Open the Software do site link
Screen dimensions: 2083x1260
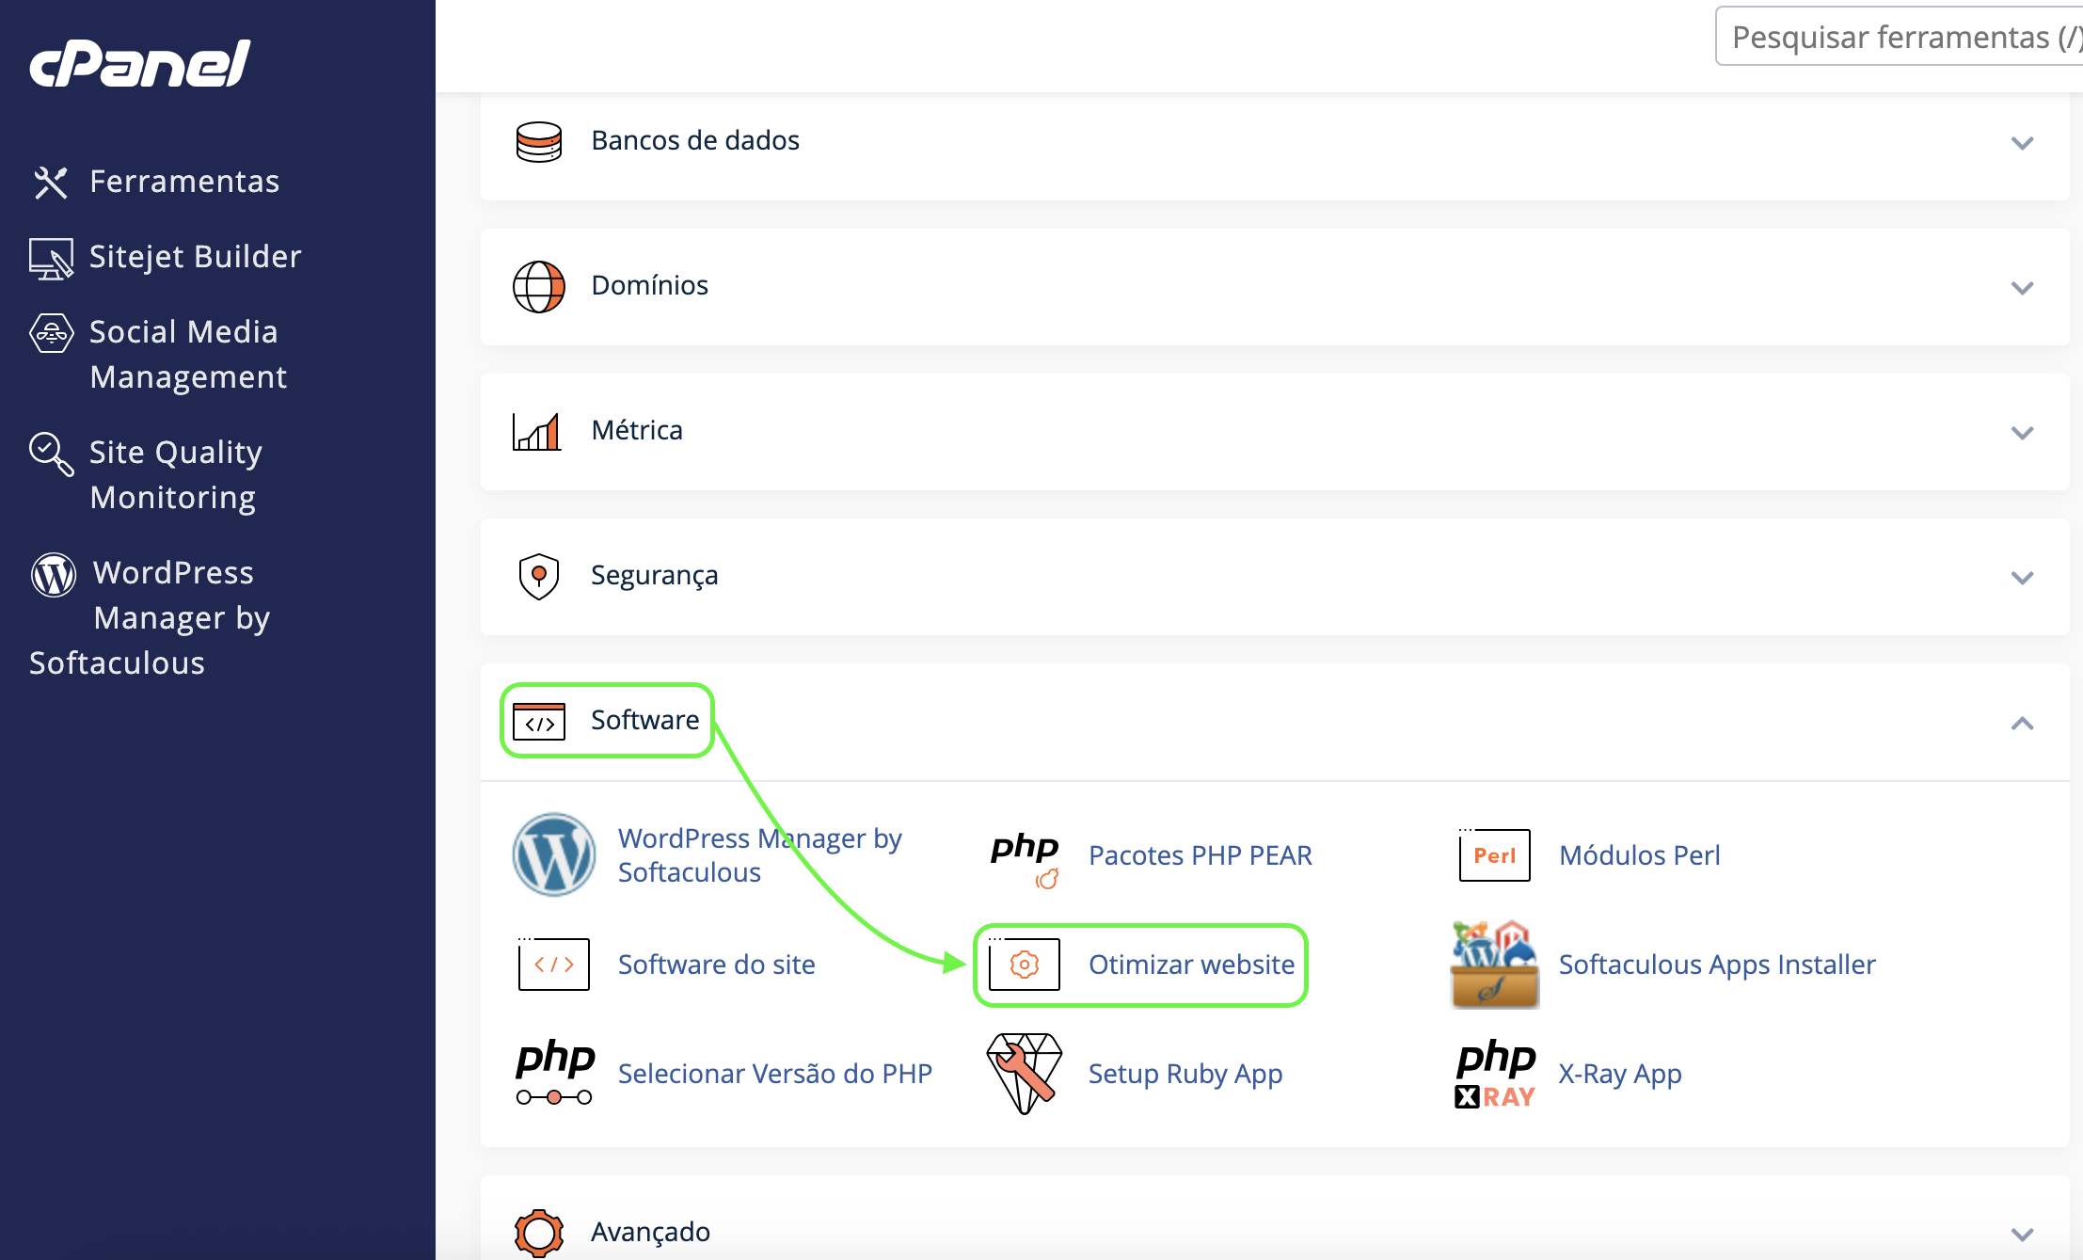pos(716,964)
